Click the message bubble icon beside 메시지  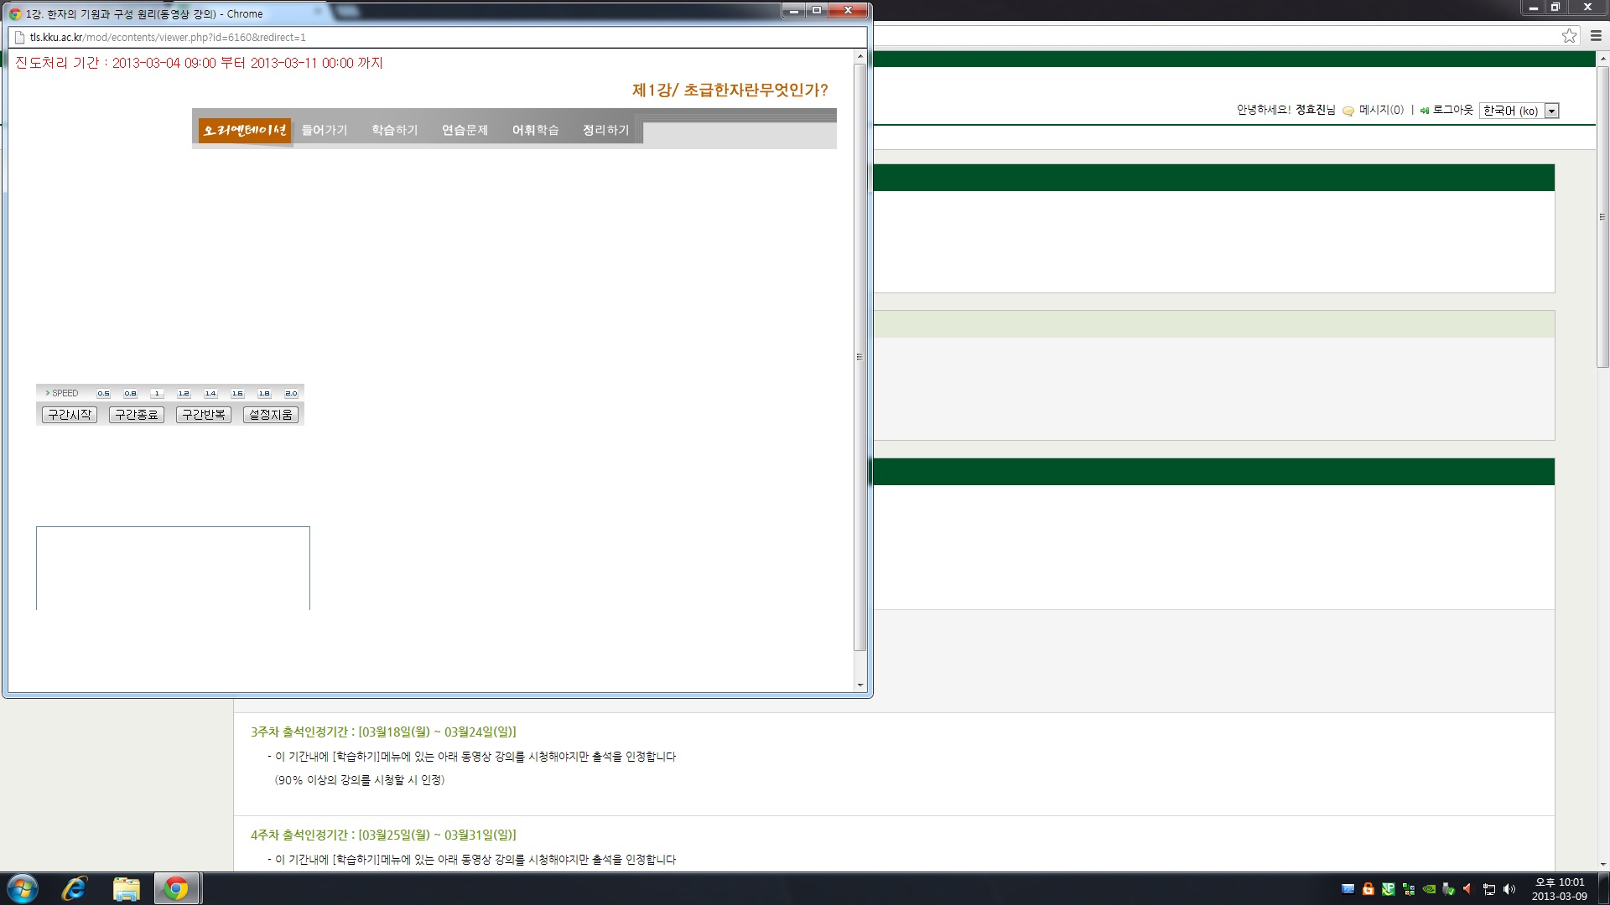(x=1348, y=111)
